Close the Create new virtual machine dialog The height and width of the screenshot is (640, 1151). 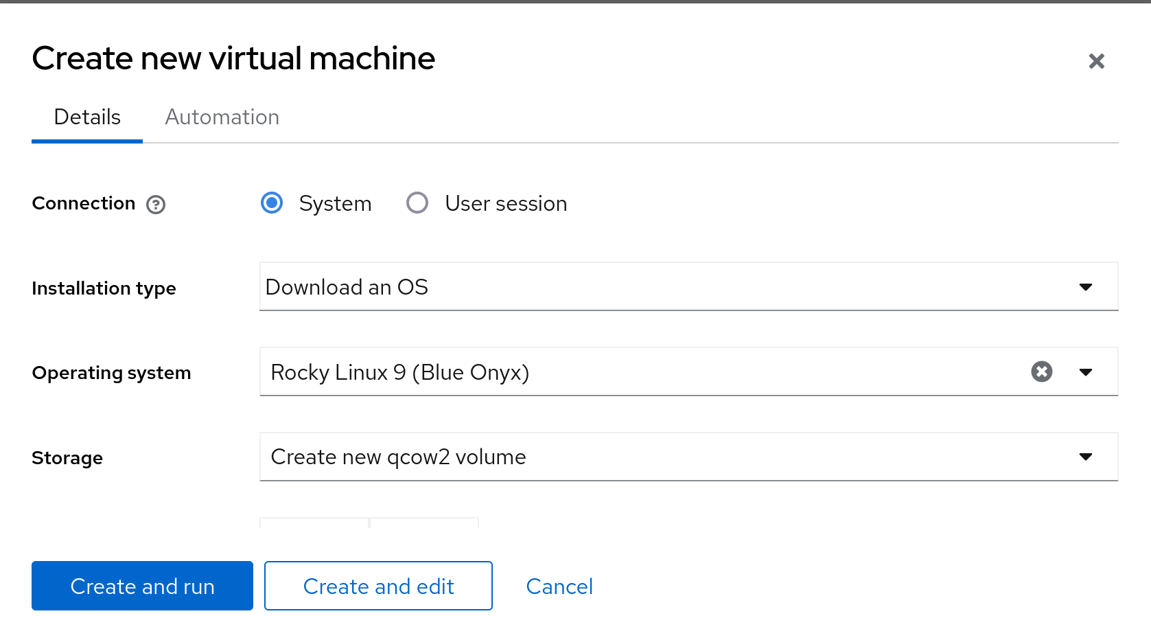point(1097,61)
